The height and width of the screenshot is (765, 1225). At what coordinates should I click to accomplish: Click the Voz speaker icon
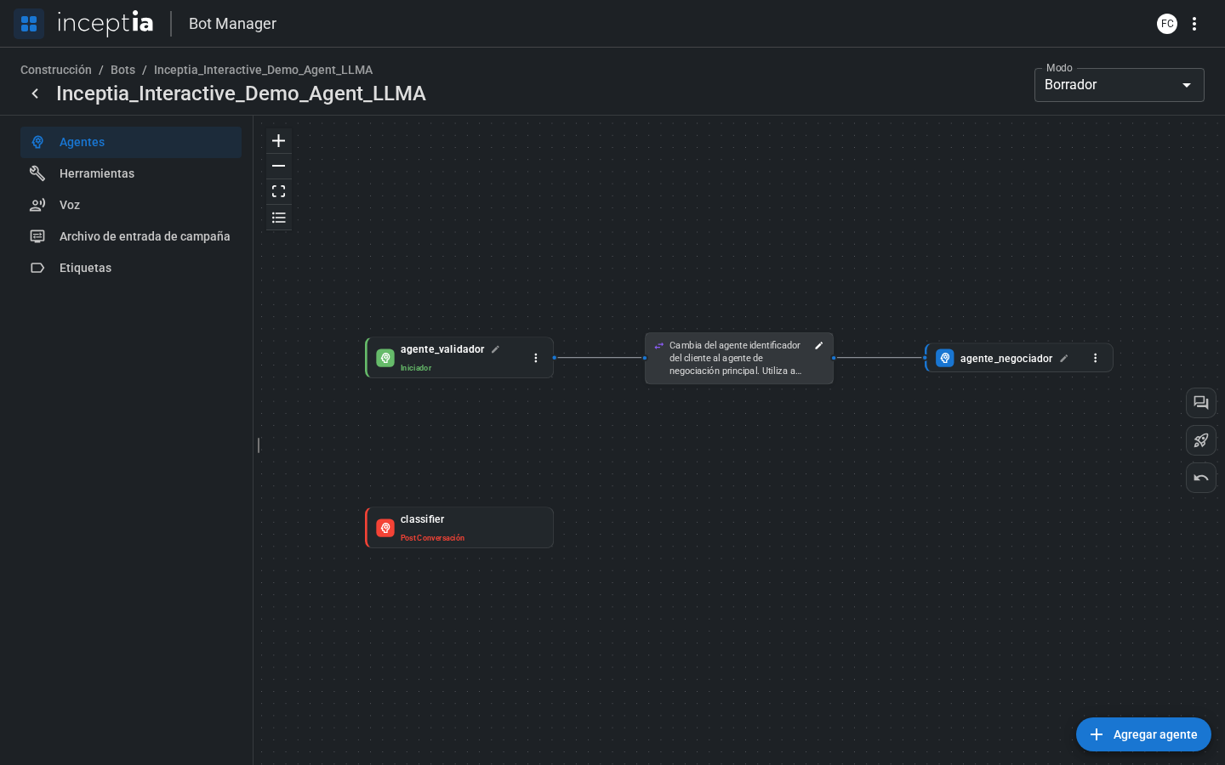pyautogui.click(x=37, y=205)
